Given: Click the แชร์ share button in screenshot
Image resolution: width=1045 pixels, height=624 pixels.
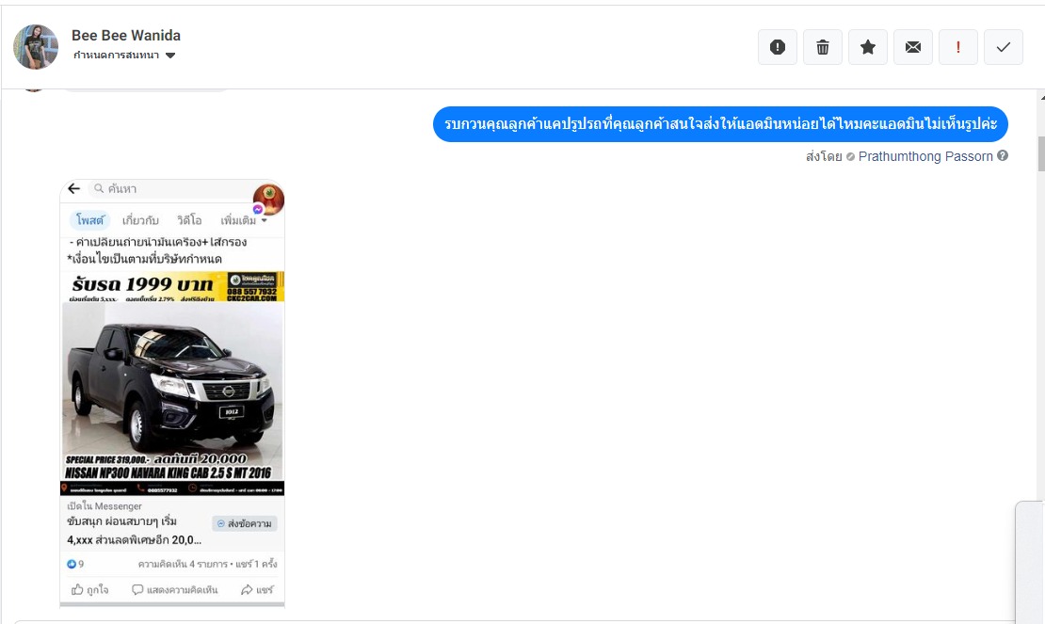Looking at the screenshot, I should pyautogui.click(x=257, y=589).
